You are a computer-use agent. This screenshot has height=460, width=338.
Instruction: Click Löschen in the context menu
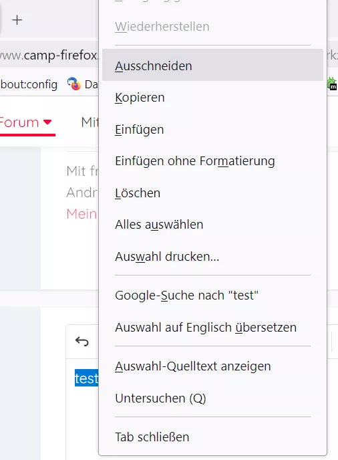[x=212, y=193]
